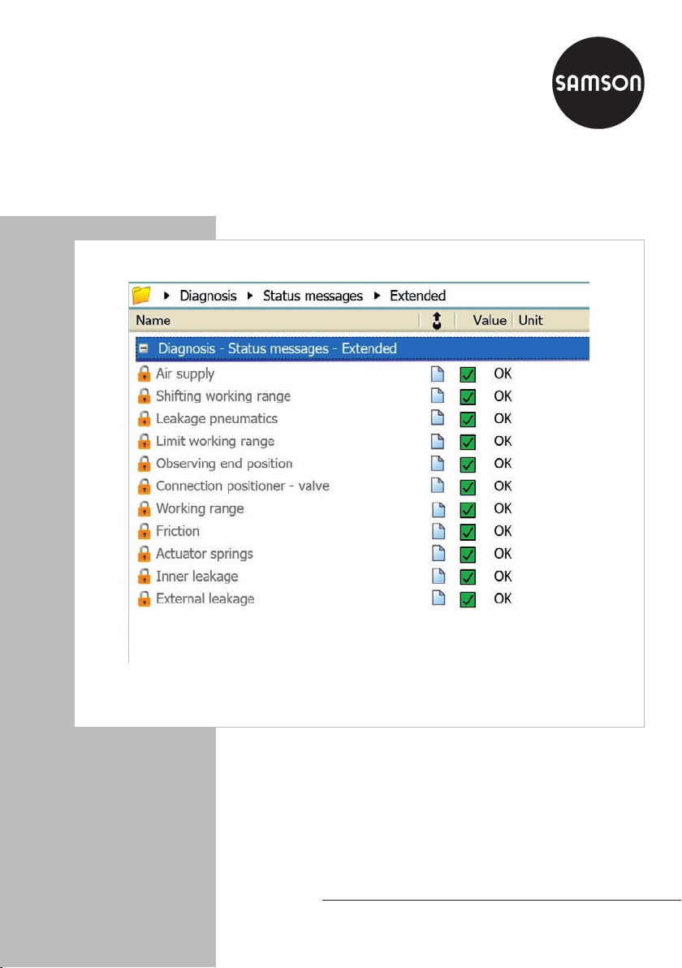Click the lock icon beside Leakage pneumatics

[144, 419]
